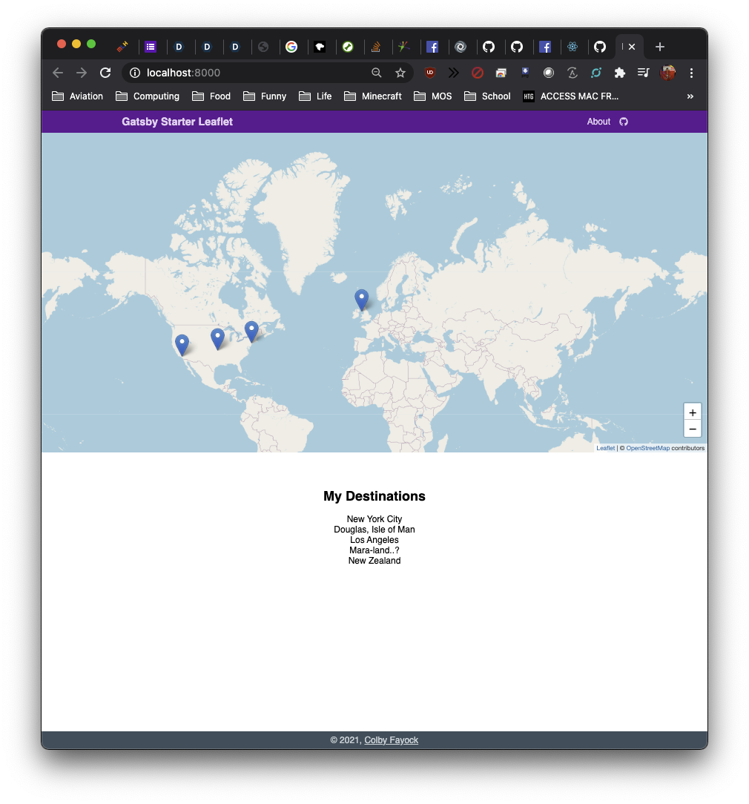The image size is (749, 804).
Task: Click the uBlock Origin extension icon
Action: 430,73
